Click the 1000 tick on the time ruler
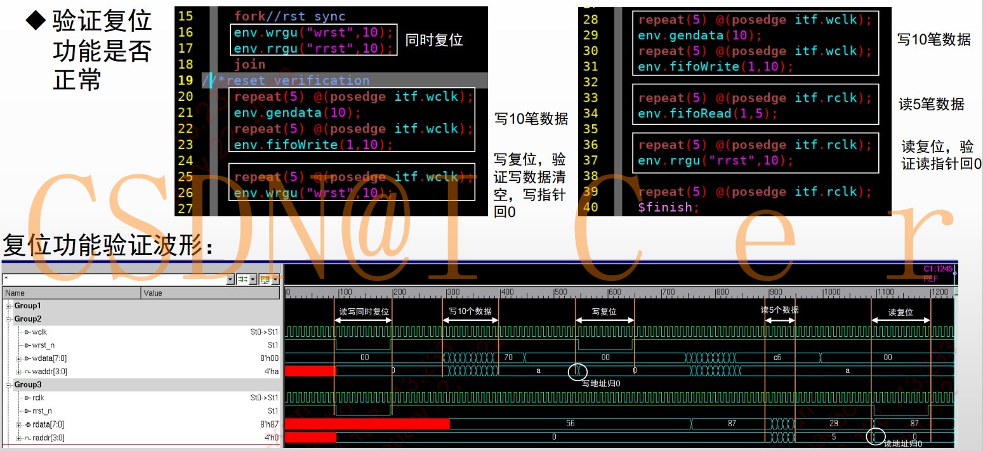Viewport: 983px width, 451px height. 831,292
